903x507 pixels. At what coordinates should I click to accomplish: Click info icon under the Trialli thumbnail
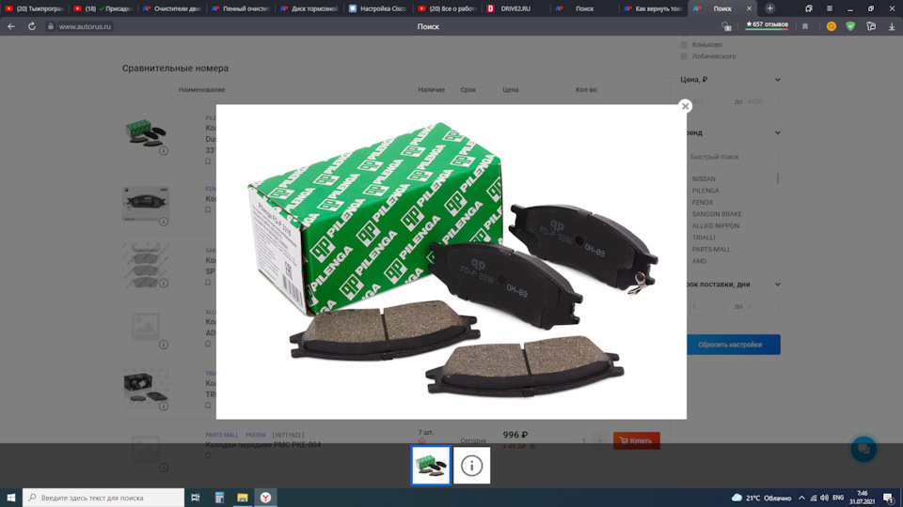point(164,406)
